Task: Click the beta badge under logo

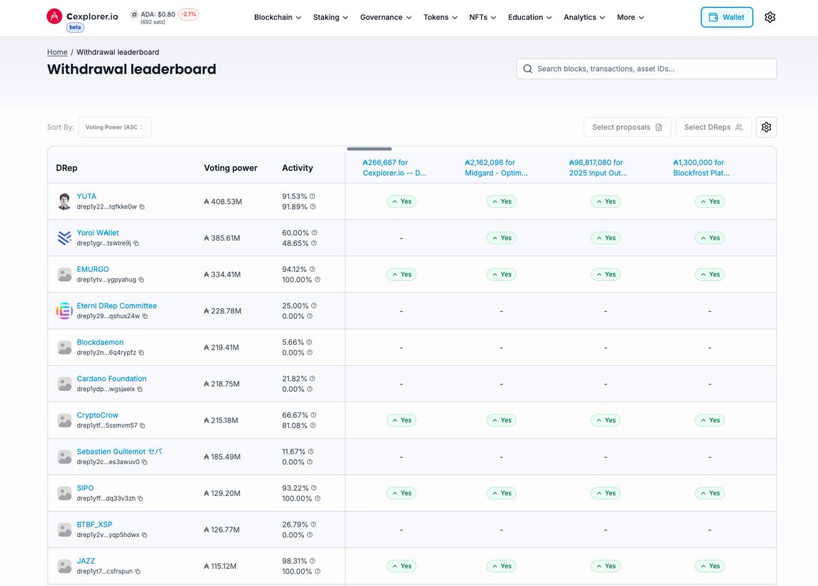Action: pyautogui.click(x=75, y=27)
